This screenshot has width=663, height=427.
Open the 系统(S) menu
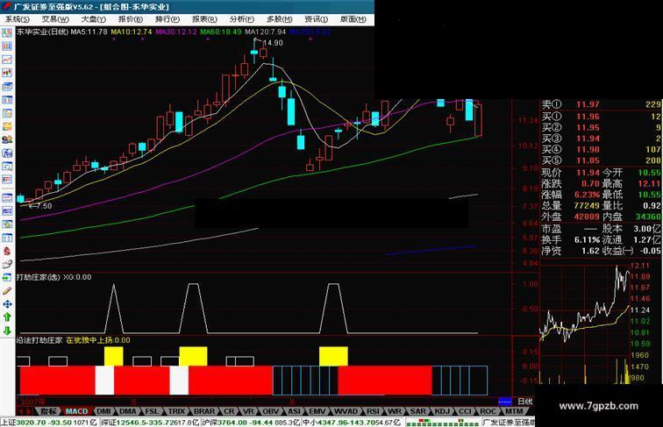click(17, 19)
